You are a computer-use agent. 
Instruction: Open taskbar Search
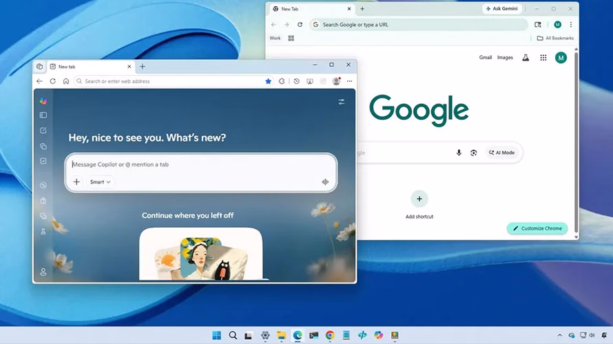233,336
